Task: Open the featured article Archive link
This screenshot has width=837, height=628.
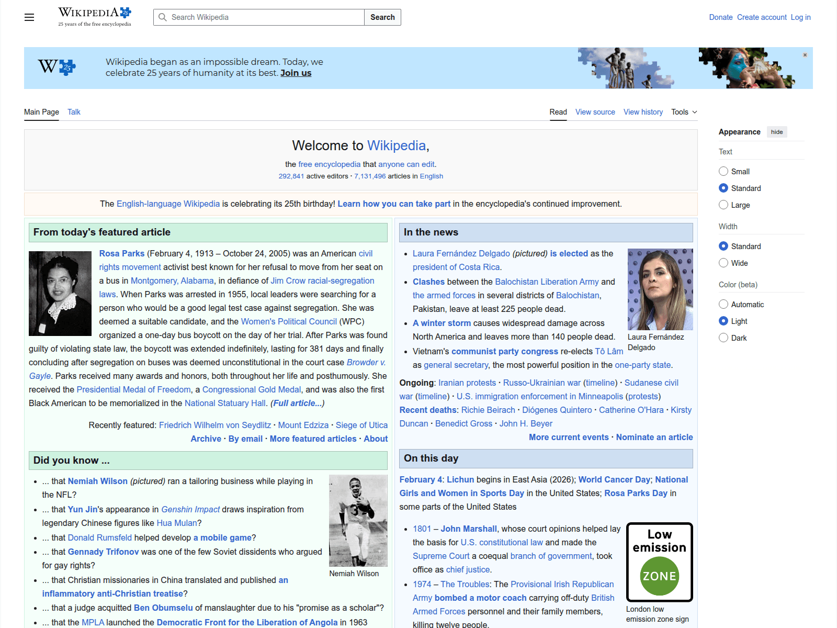Action: (x=206, y=439)
